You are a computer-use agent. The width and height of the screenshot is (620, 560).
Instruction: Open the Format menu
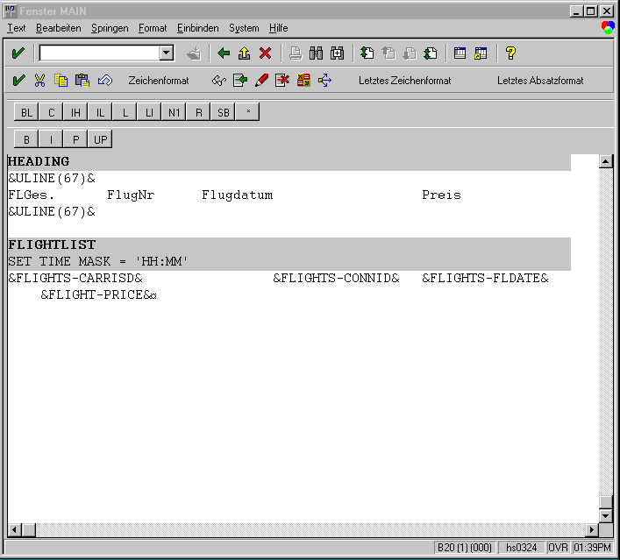click(x=153, y=28)
